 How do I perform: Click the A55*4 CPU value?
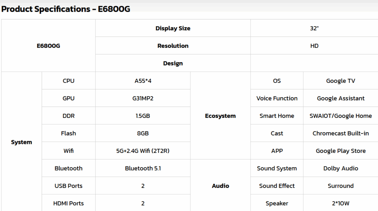click(x=143, y=81)
